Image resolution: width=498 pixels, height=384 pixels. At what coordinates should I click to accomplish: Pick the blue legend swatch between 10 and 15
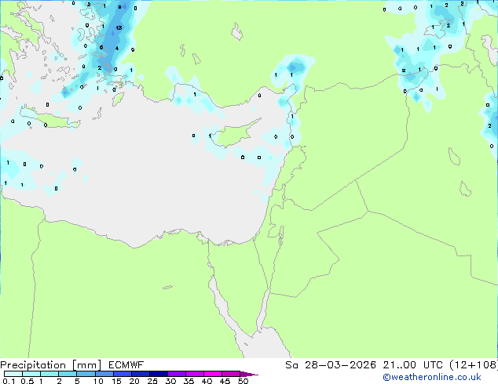click(x=104, y=374)
